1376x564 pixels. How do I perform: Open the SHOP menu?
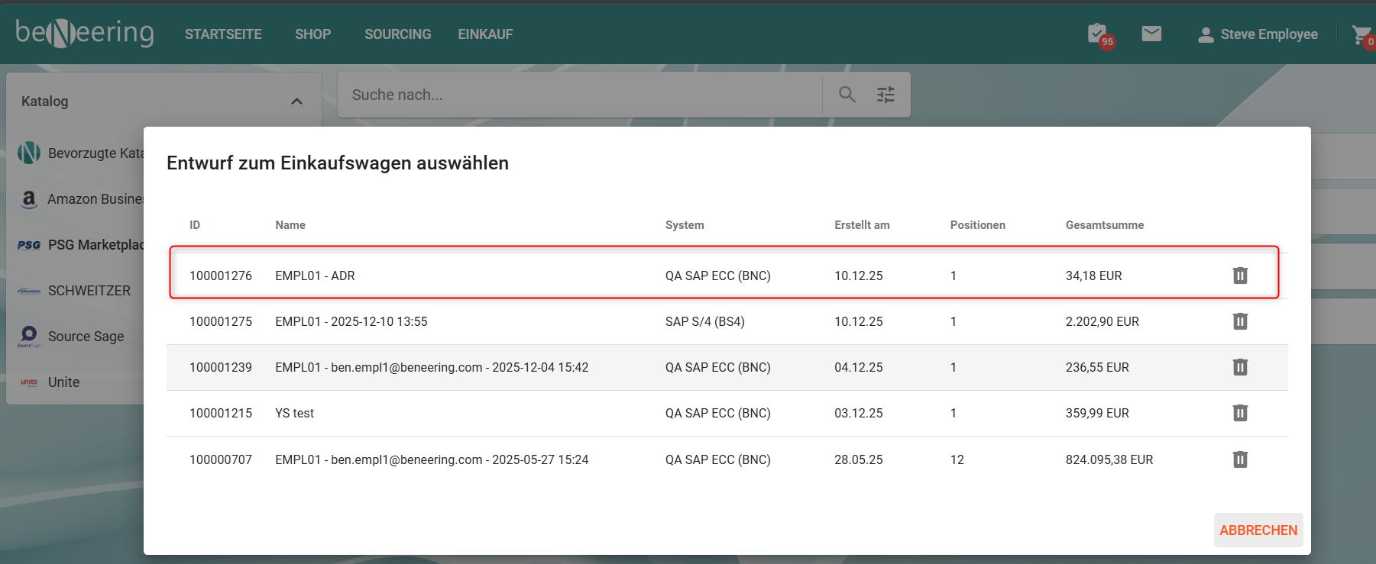tap(312, 34)
